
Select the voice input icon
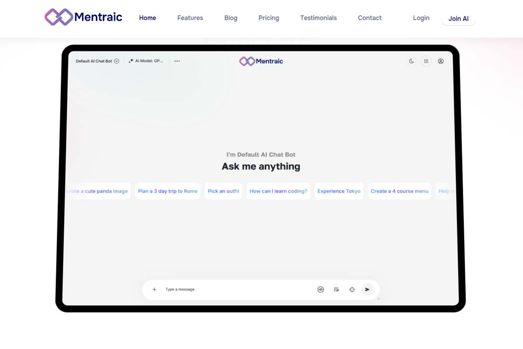click(x=320, y=289)
